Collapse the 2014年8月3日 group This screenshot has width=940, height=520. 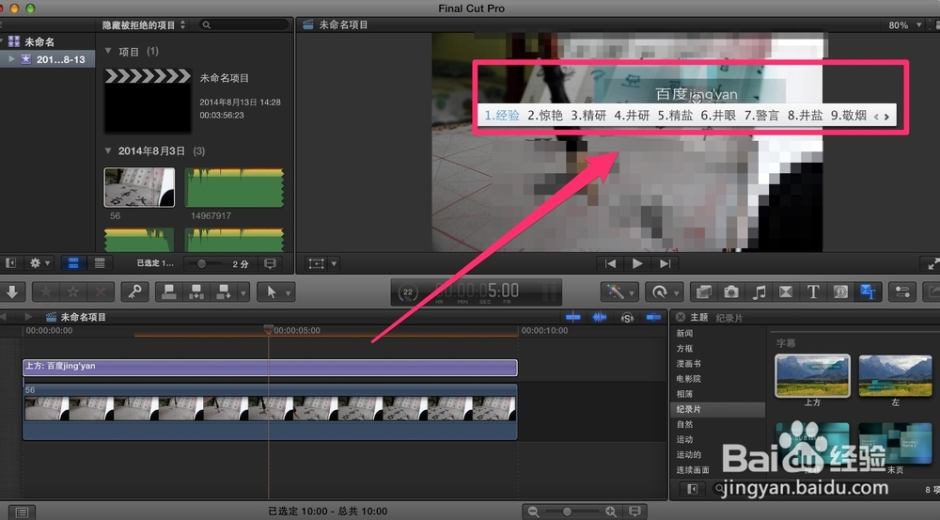(108, 150)
